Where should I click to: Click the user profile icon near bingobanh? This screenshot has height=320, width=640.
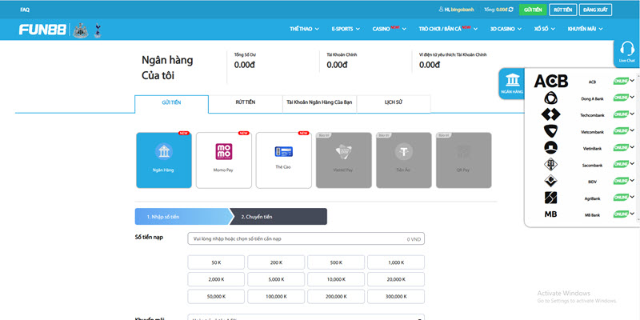[441, 10]
